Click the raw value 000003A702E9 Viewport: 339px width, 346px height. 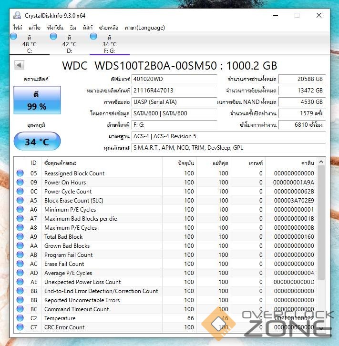point(294,200)
